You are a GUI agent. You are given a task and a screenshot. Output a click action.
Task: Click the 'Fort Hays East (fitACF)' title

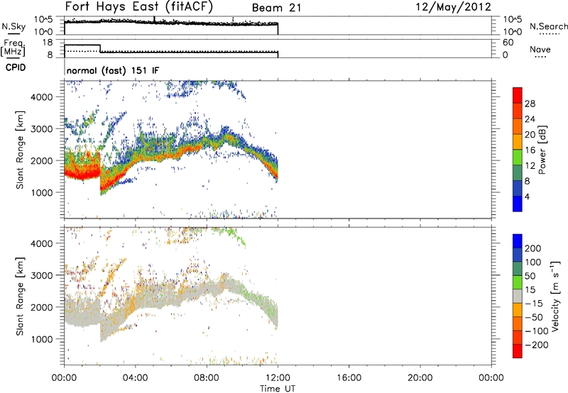pyautogui.click(x=139, y=7)
